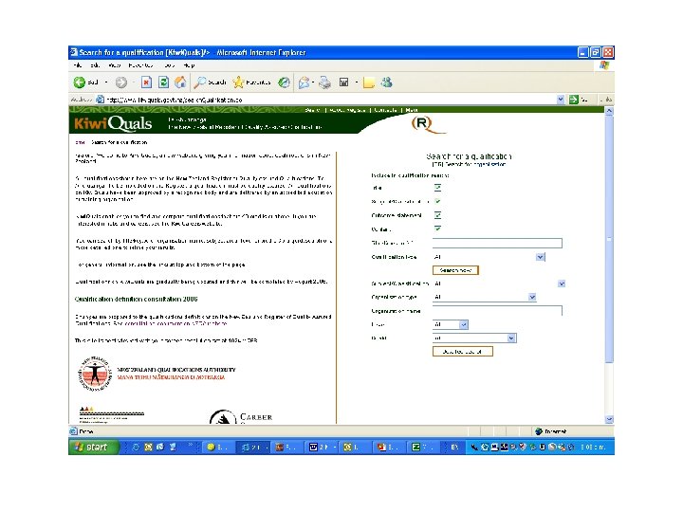Open the Edit menu

(95, 65)
